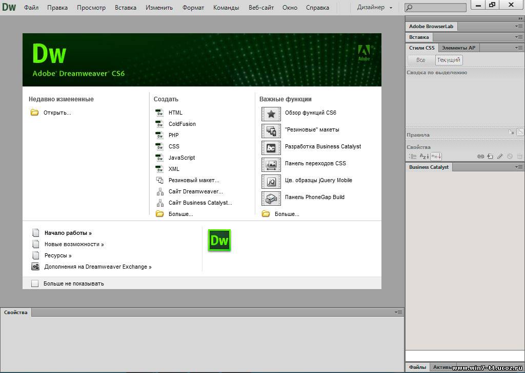Toggle the second icon in the Правила pane header
The image size is (525, 373).
520,132
